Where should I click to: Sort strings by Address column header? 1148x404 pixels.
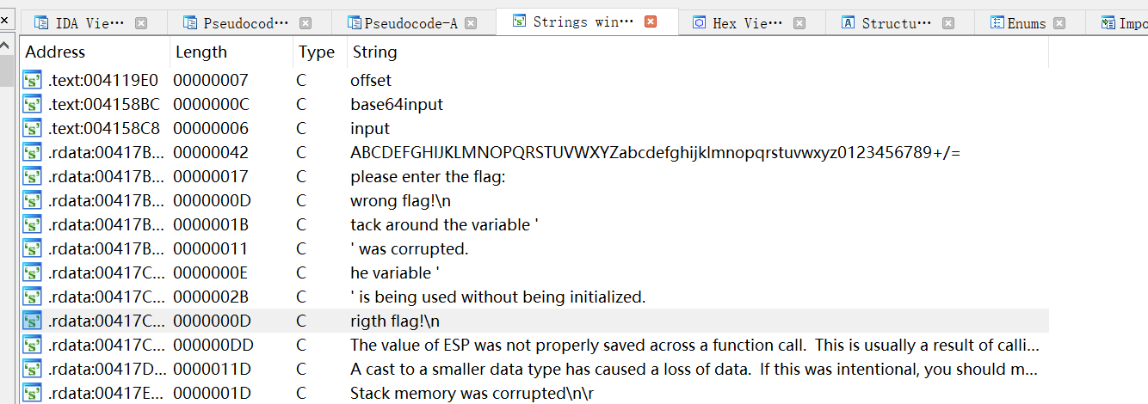click(56, 52)
